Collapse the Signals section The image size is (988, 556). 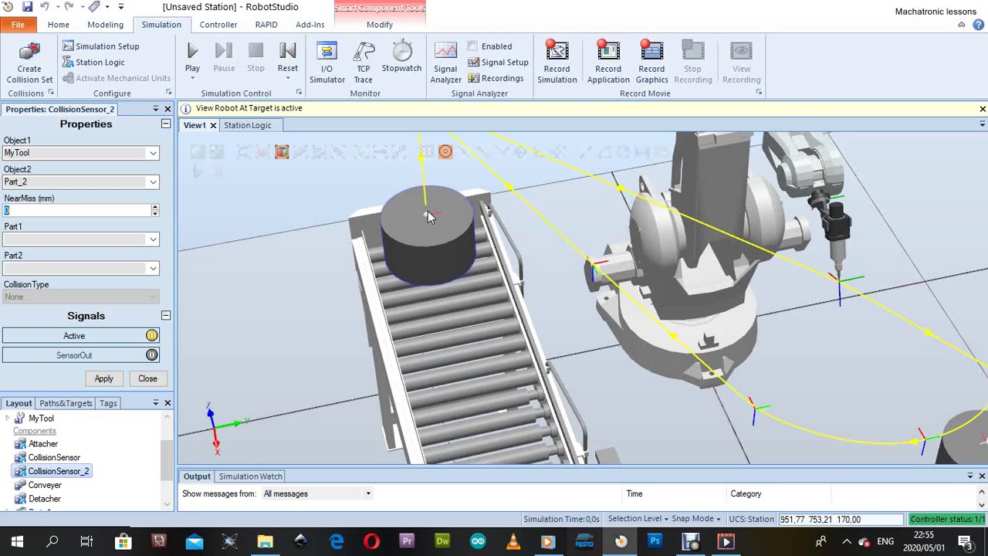point(165,316)
